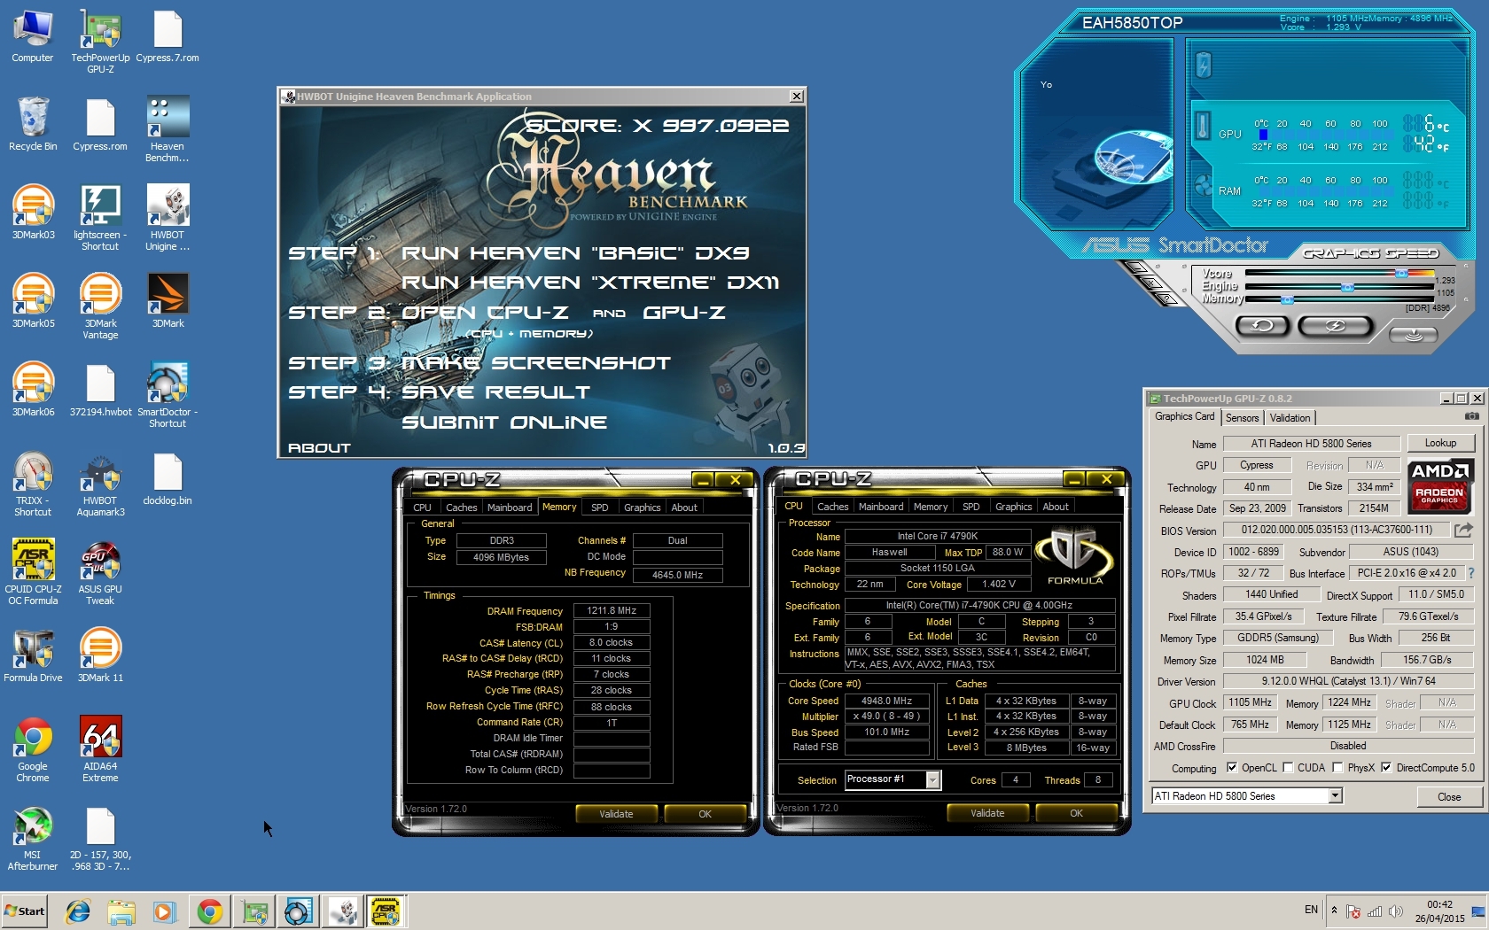Click the volume icon in system tray

(x=1395, y=911)
